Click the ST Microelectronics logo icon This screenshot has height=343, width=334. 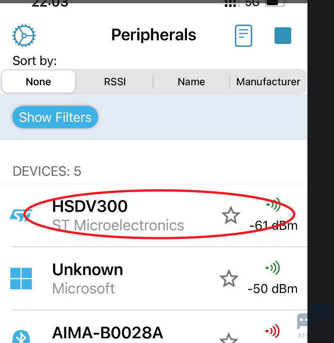[21, 215]
